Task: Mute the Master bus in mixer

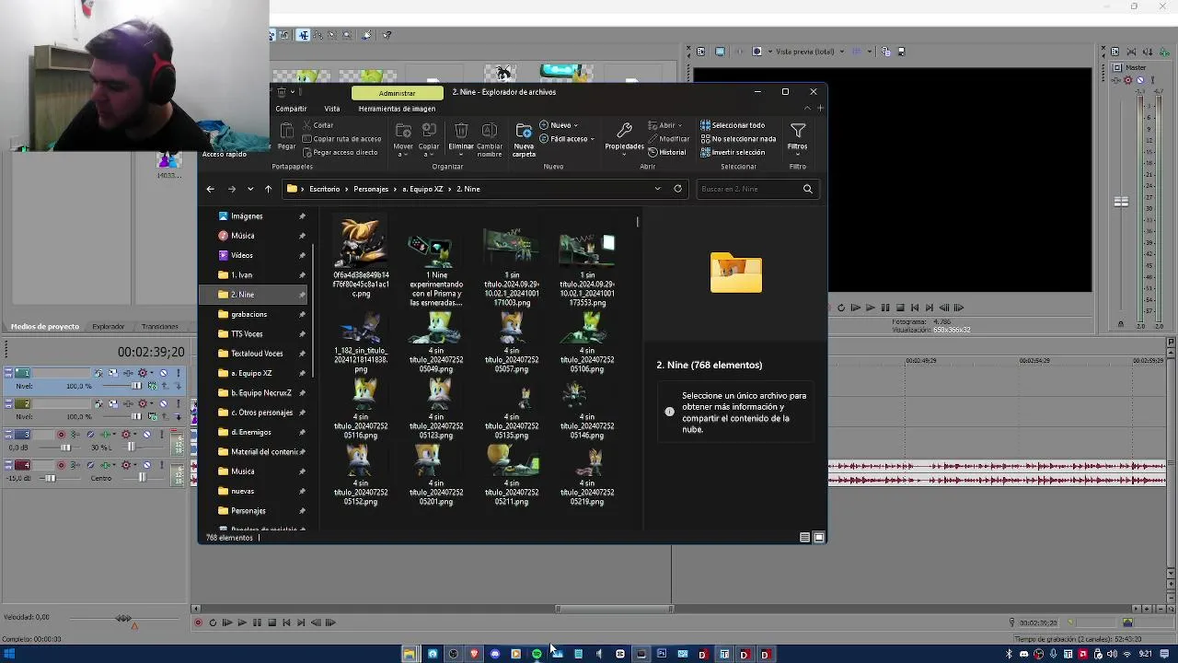Action: [1140, 80]
